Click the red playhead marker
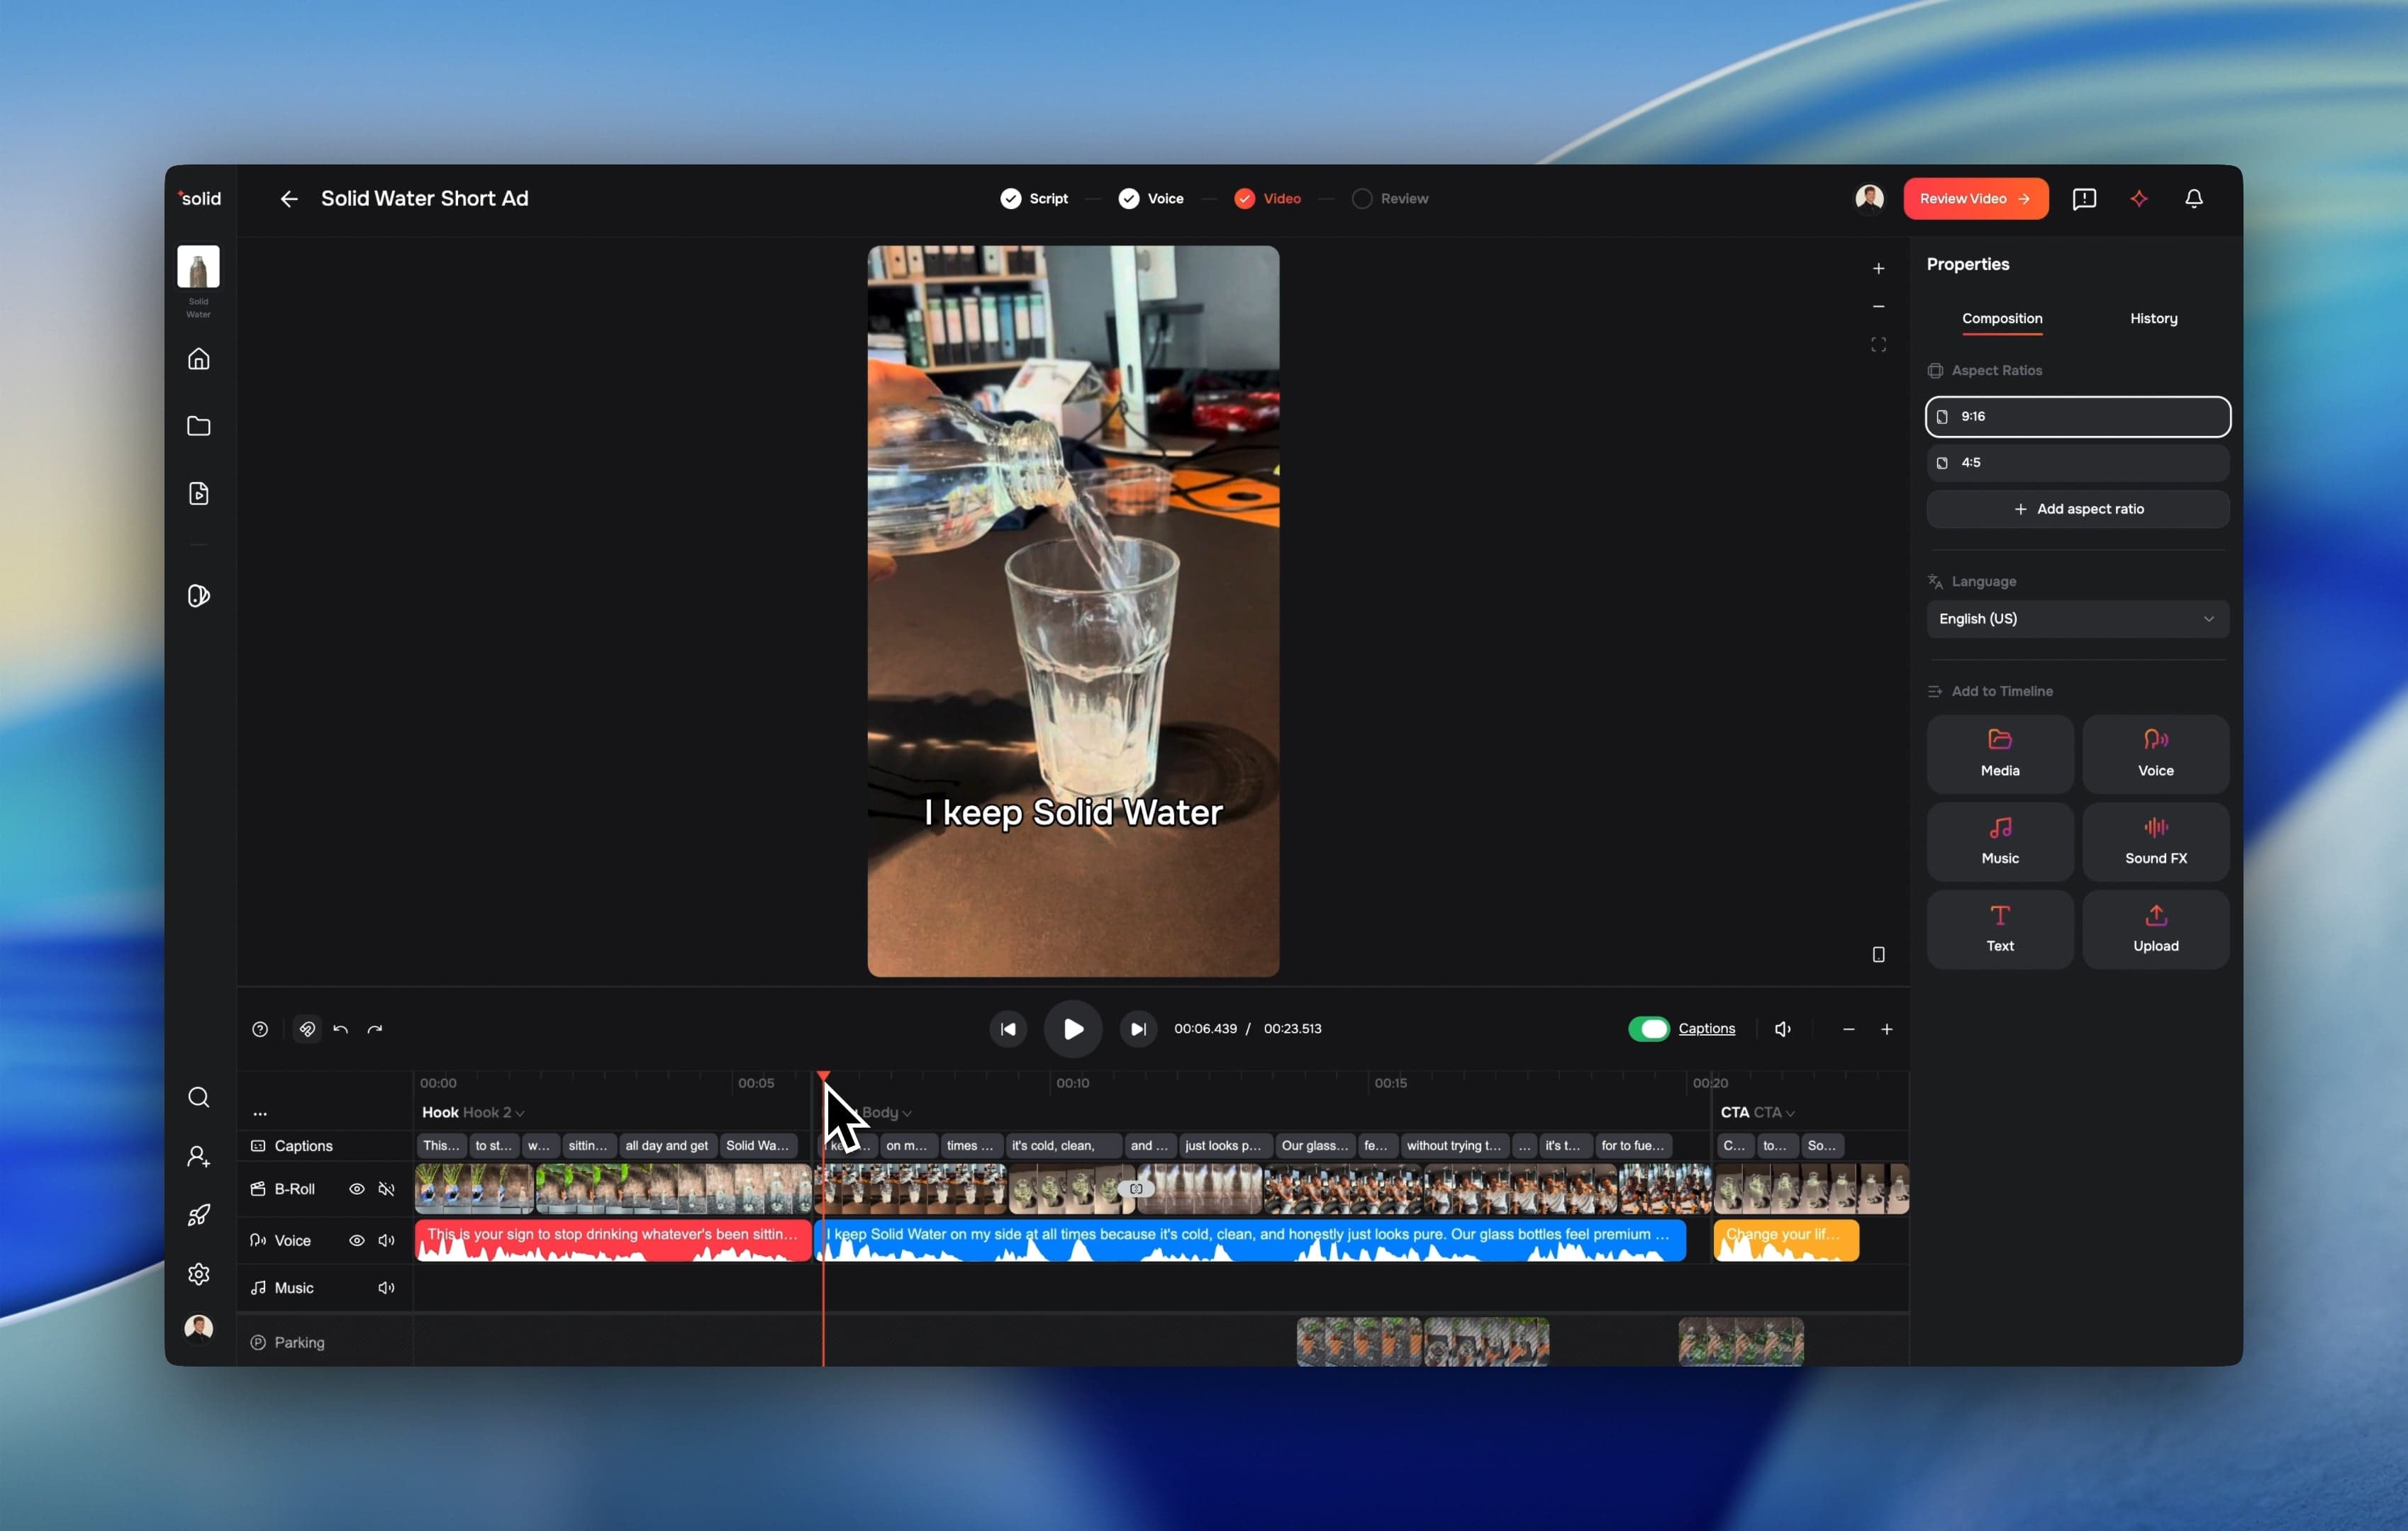 (823, 1077)
